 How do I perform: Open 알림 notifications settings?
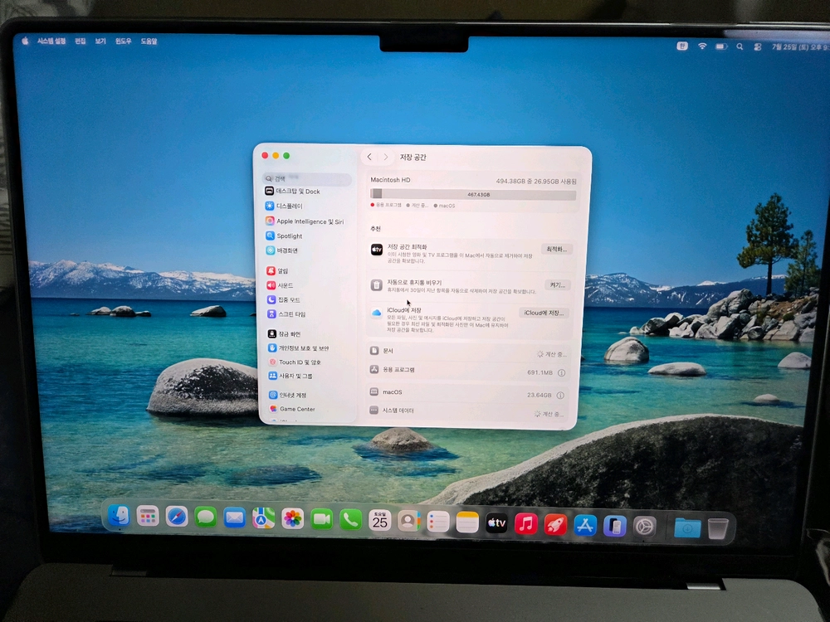click(x=277, y=271)
